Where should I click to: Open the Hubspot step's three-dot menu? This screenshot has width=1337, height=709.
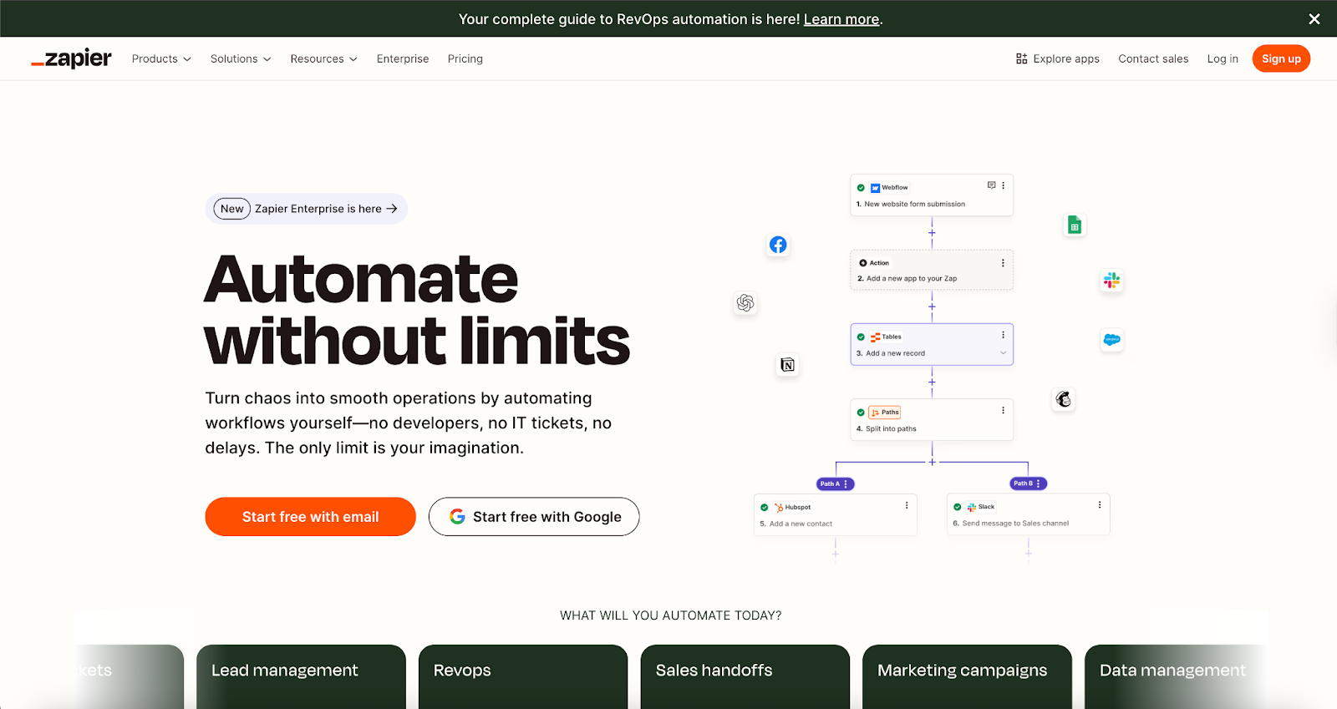coord(907,505)
